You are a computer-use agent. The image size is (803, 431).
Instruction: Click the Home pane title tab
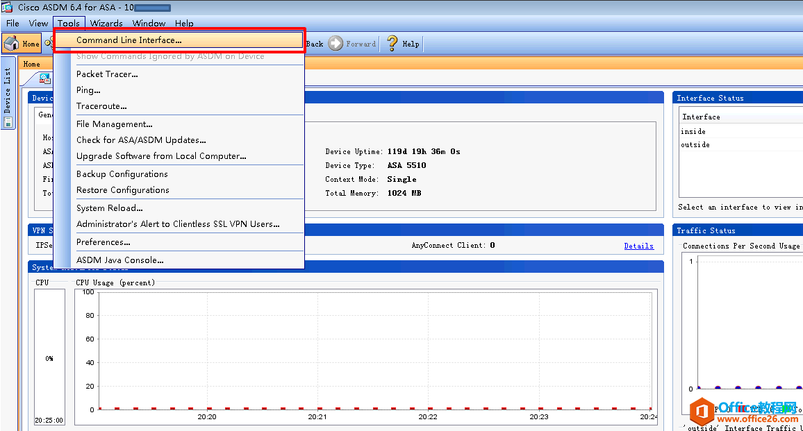pyautogui.click(x=31, y=64)
